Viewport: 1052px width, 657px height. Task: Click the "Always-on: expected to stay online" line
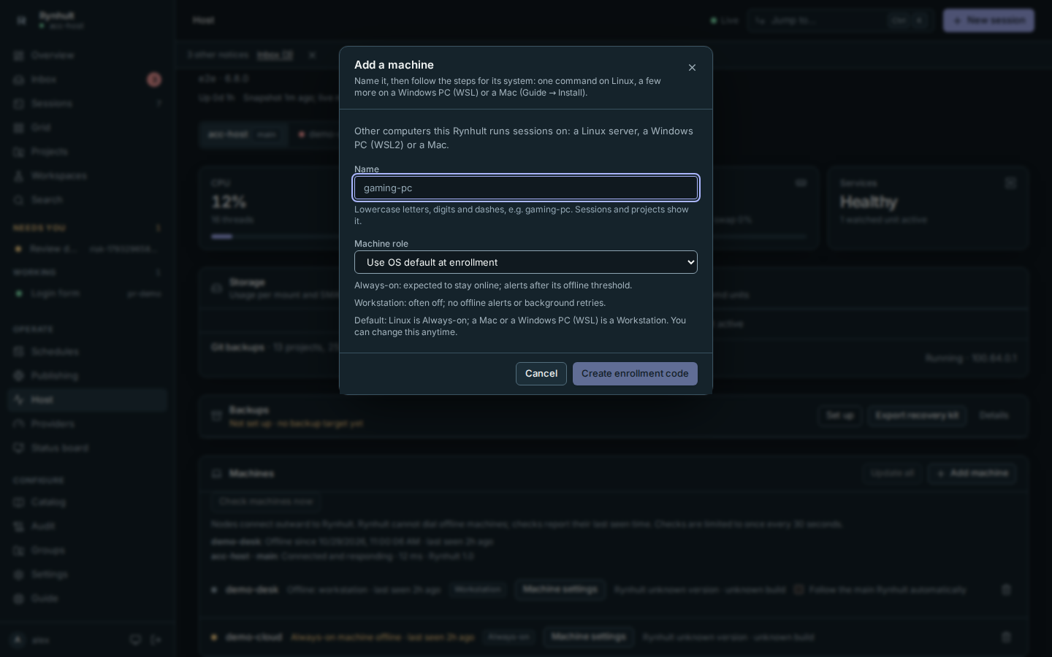coord(493,285)
